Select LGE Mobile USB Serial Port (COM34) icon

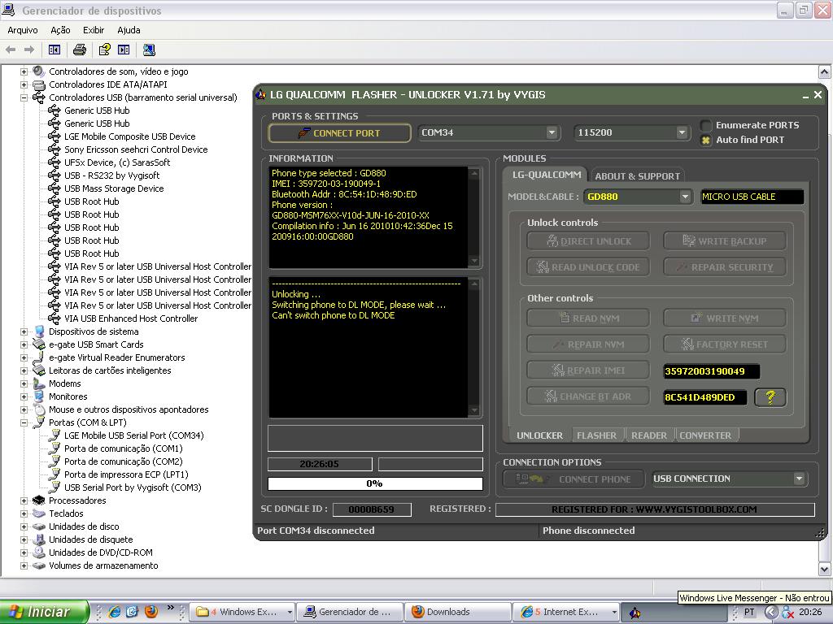pos(54,435)
